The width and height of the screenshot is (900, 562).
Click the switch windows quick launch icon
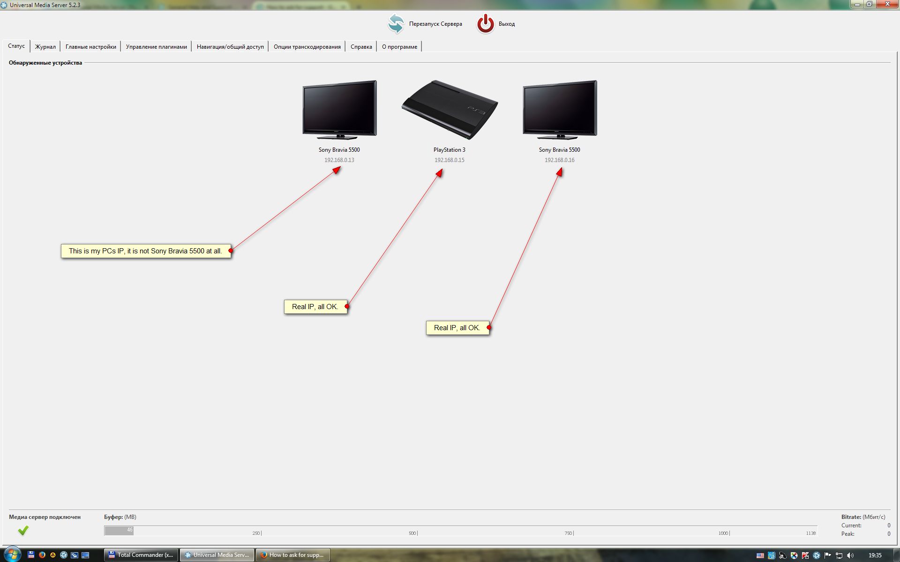[x=75, y=555]
